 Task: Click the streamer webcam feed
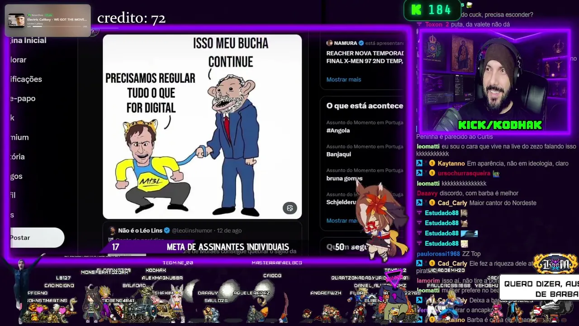pyautogui.click(x=494, y=81)
